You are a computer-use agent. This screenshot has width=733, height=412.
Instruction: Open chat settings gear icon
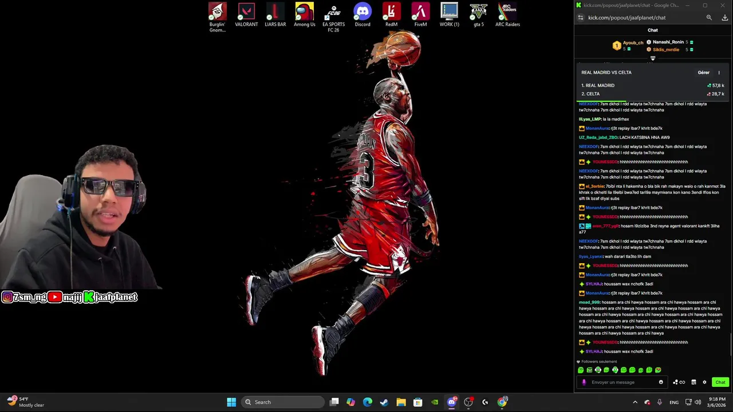(x=704, y=382)
